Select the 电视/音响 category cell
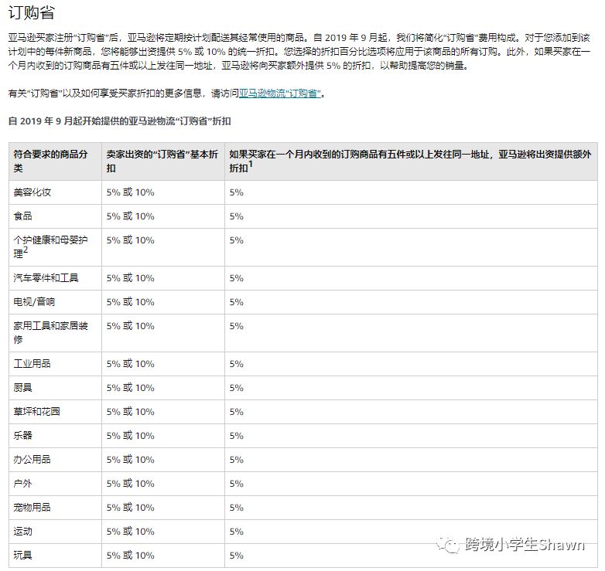Viewport: 605px width, 571px height. coord(55,301)
